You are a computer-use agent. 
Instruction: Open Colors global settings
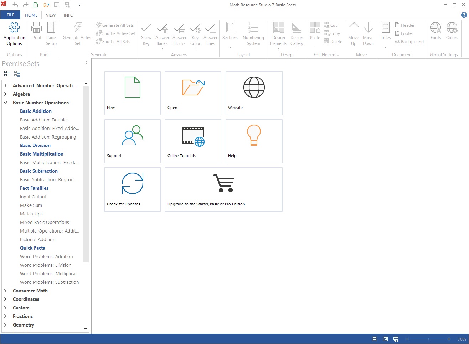452,31
